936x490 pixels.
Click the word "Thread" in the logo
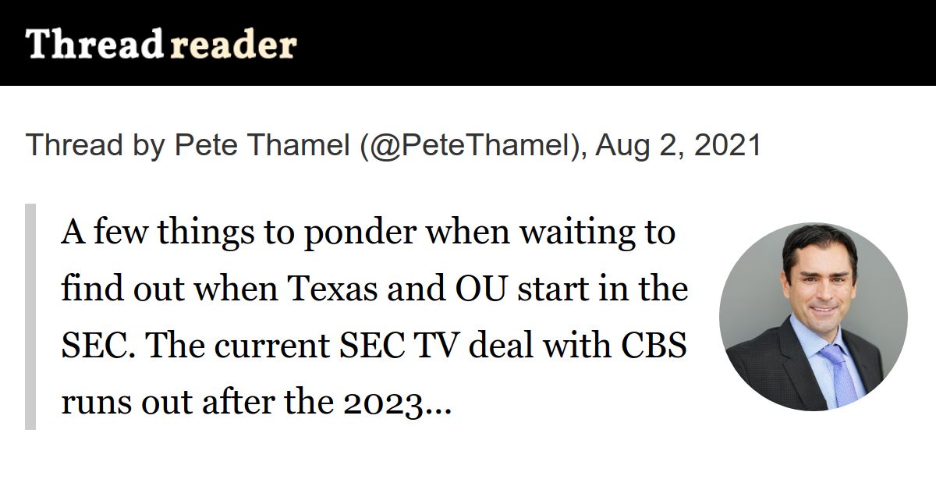pyautogui.click(x=94, y=44)
